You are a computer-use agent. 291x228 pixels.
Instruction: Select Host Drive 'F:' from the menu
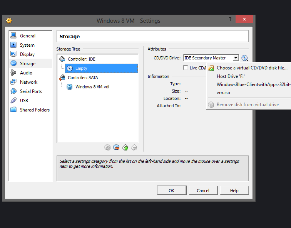[231, 76]
